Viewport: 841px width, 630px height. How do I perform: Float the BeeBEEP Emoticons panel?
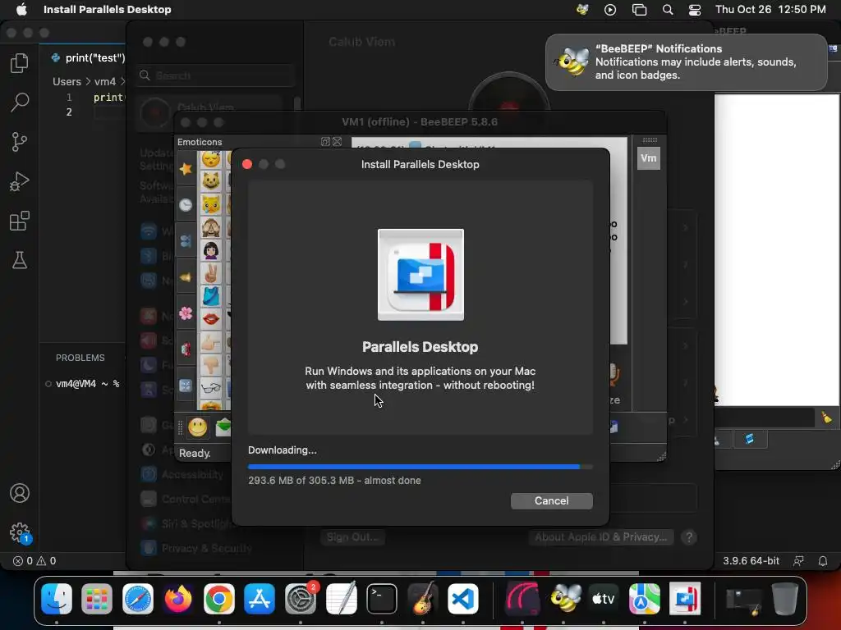click(325, 141)
